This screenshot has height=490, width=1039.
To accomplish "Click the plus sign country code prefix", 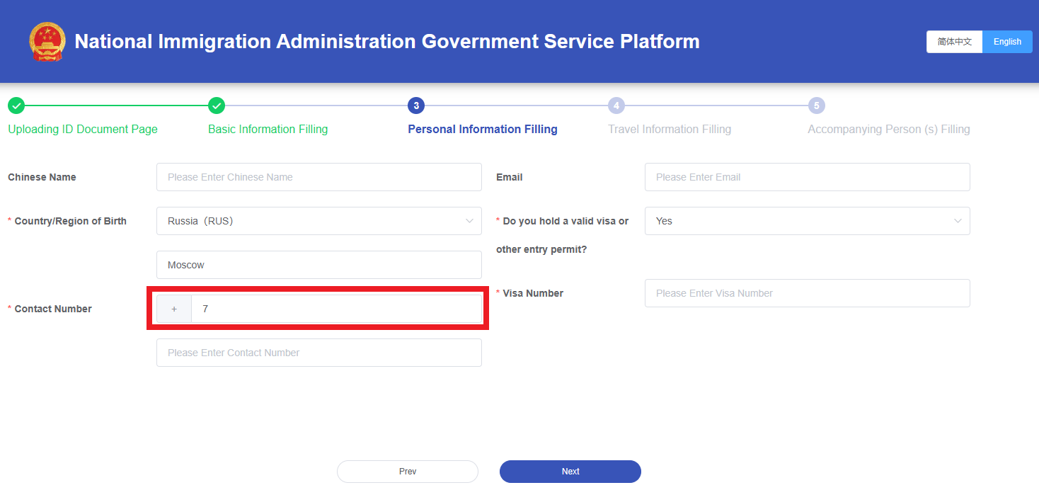I will (x=174, y=309).
